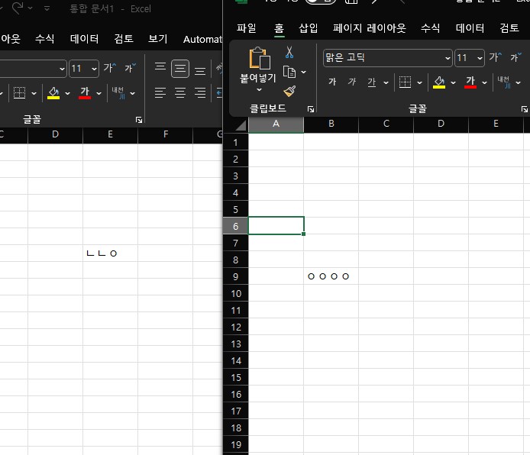Apply bold in right Excel window
The image size is (530, 455).
point(332,82)
